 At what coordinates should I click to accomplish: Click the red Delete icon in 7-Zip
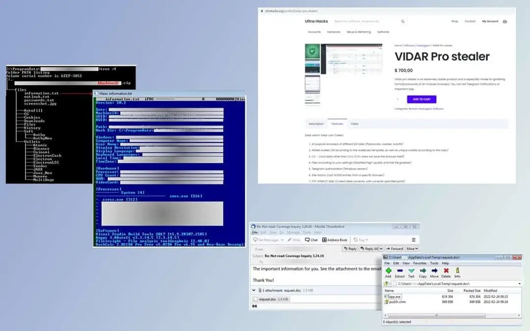pos(446,271)
